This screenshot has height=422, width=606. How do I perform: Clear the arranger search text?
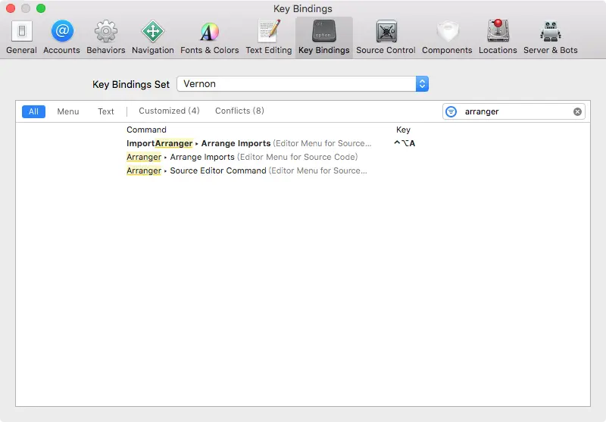(x=577, y=111)
